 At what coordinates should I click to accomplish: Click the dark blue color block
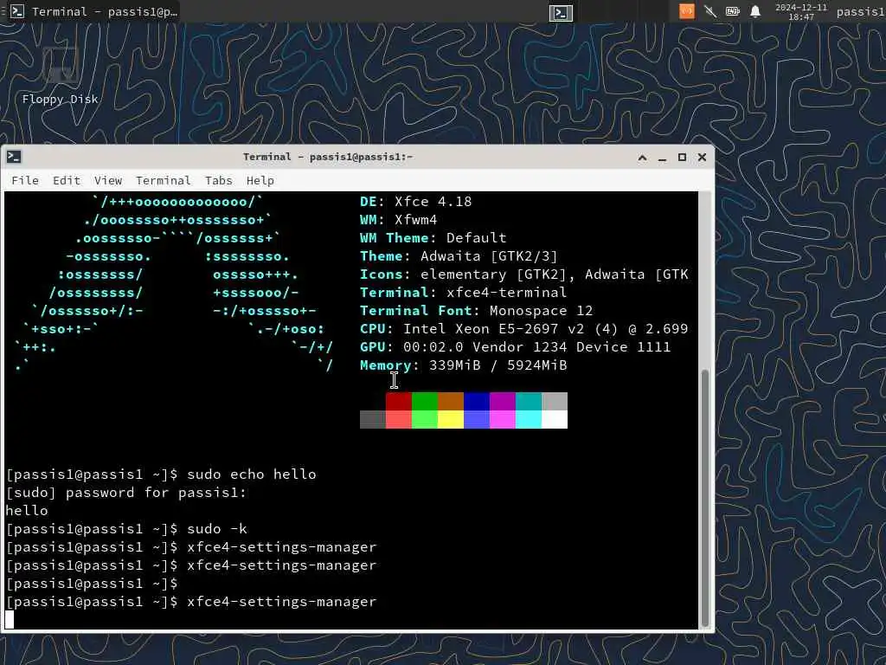(x=477, y=401)
